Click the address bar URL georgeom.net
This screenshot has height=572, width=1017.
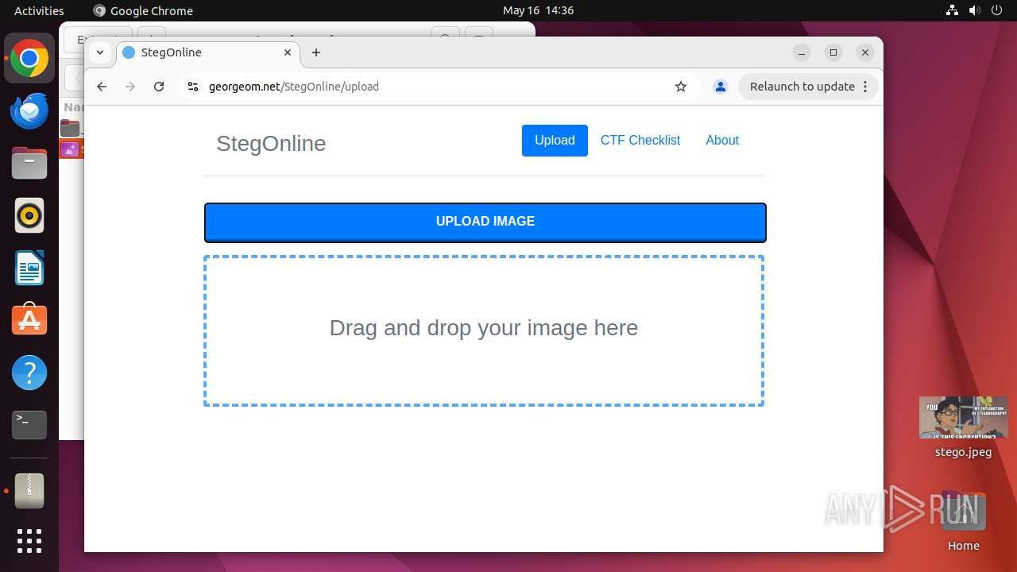pyautogui.click(x=294, y=87)
